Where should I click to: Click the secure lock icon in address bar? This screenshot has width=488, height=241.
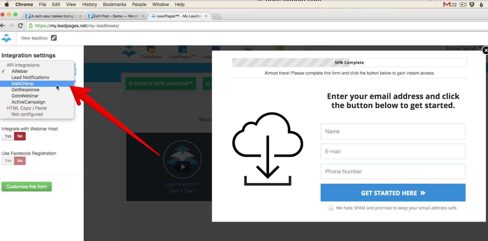[31, 26]
